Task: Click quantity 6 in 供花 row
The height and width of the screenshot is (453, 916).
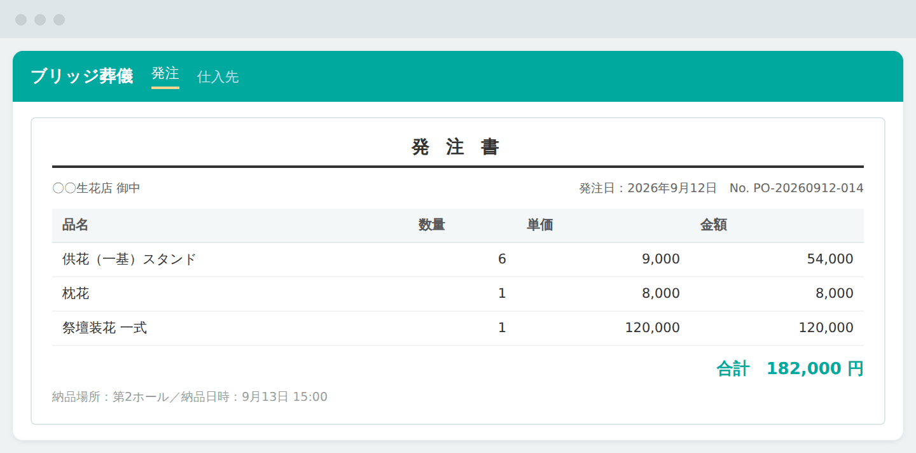Action: click(502, 259)
